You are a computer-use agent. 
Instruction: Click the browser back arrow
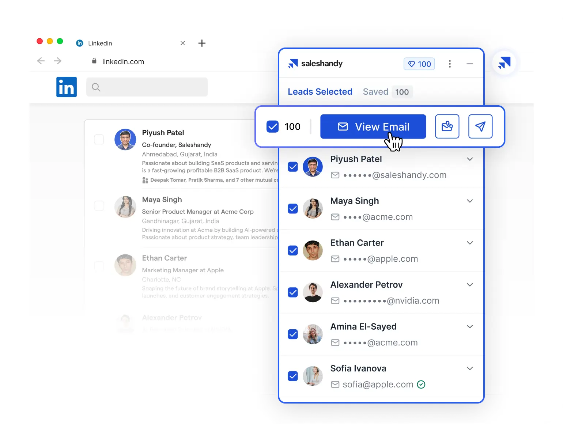coord(41,61)
